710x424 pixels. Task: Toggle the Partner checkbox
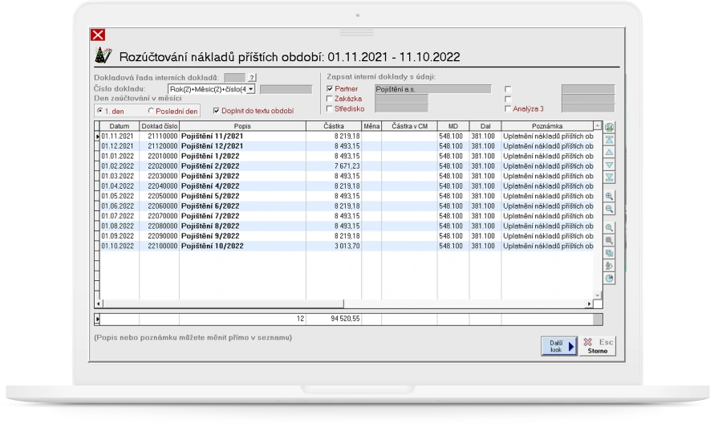pyautogui.click(x=330, y=88)
